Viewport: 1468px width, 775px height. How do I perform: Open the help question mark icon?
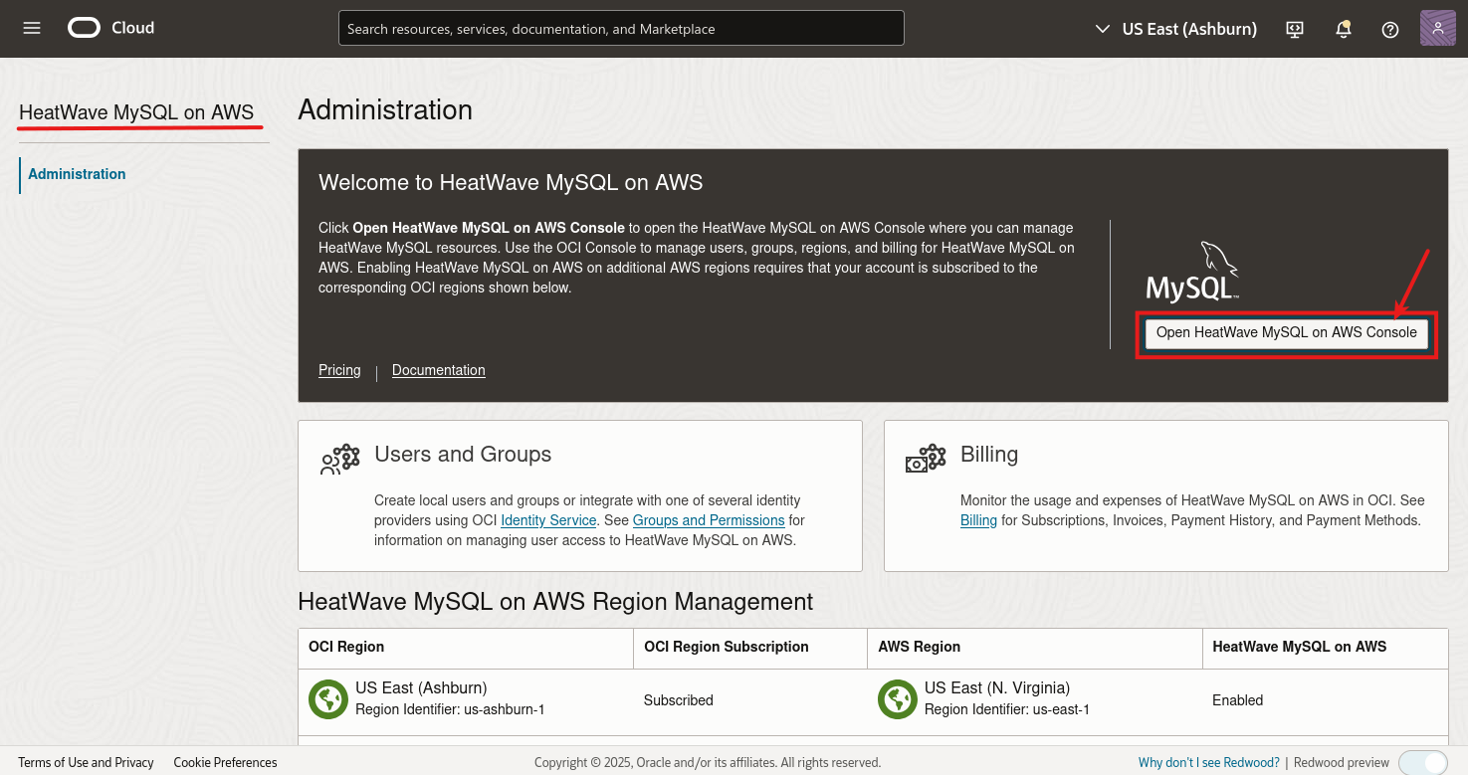pos(1390,29)
